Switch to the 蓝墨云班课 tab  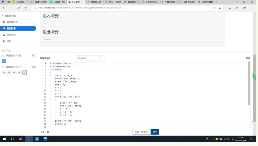pyautogui.click(x=39, y=2)
